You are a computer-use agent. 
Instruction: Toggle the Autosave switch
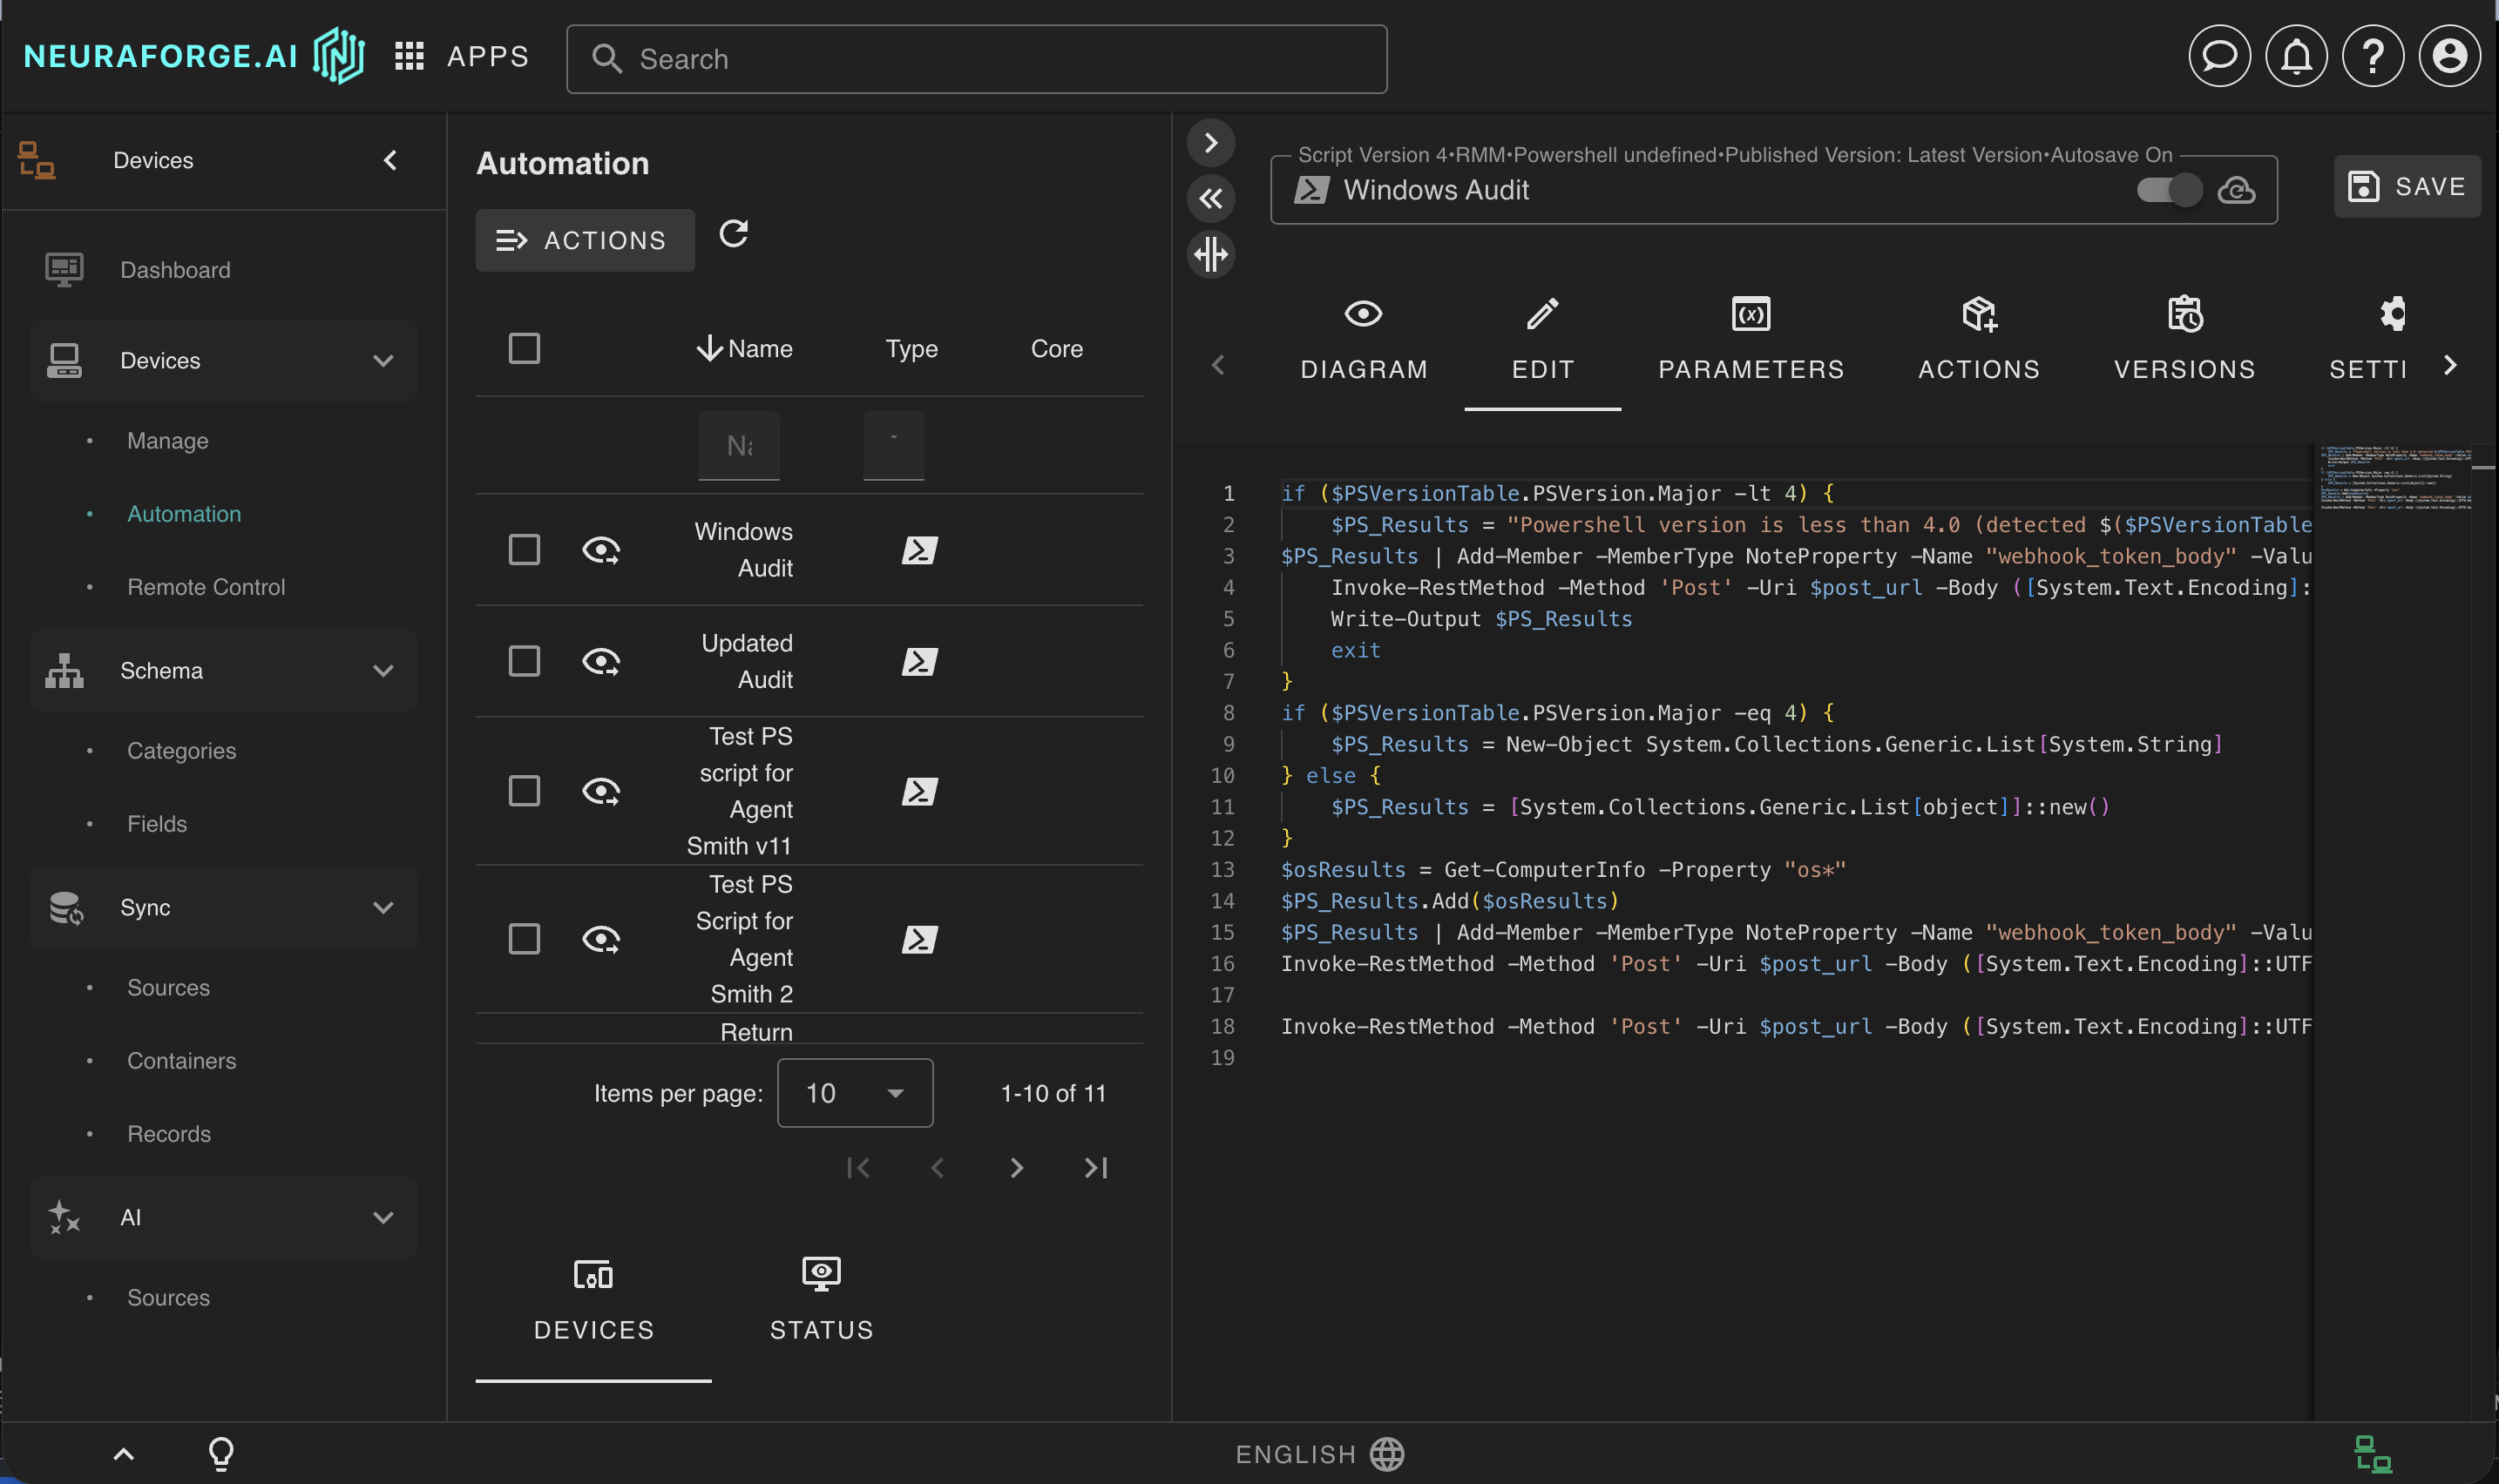(2168, 189)
